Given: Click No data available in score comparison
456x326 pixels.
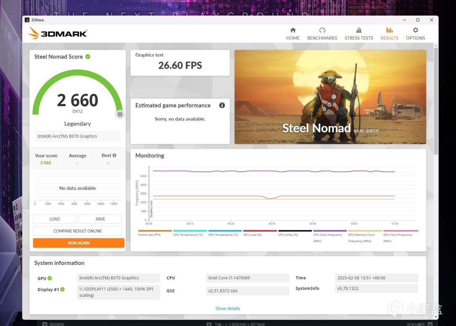Looking at the screenshot, I should coord(78,188).
